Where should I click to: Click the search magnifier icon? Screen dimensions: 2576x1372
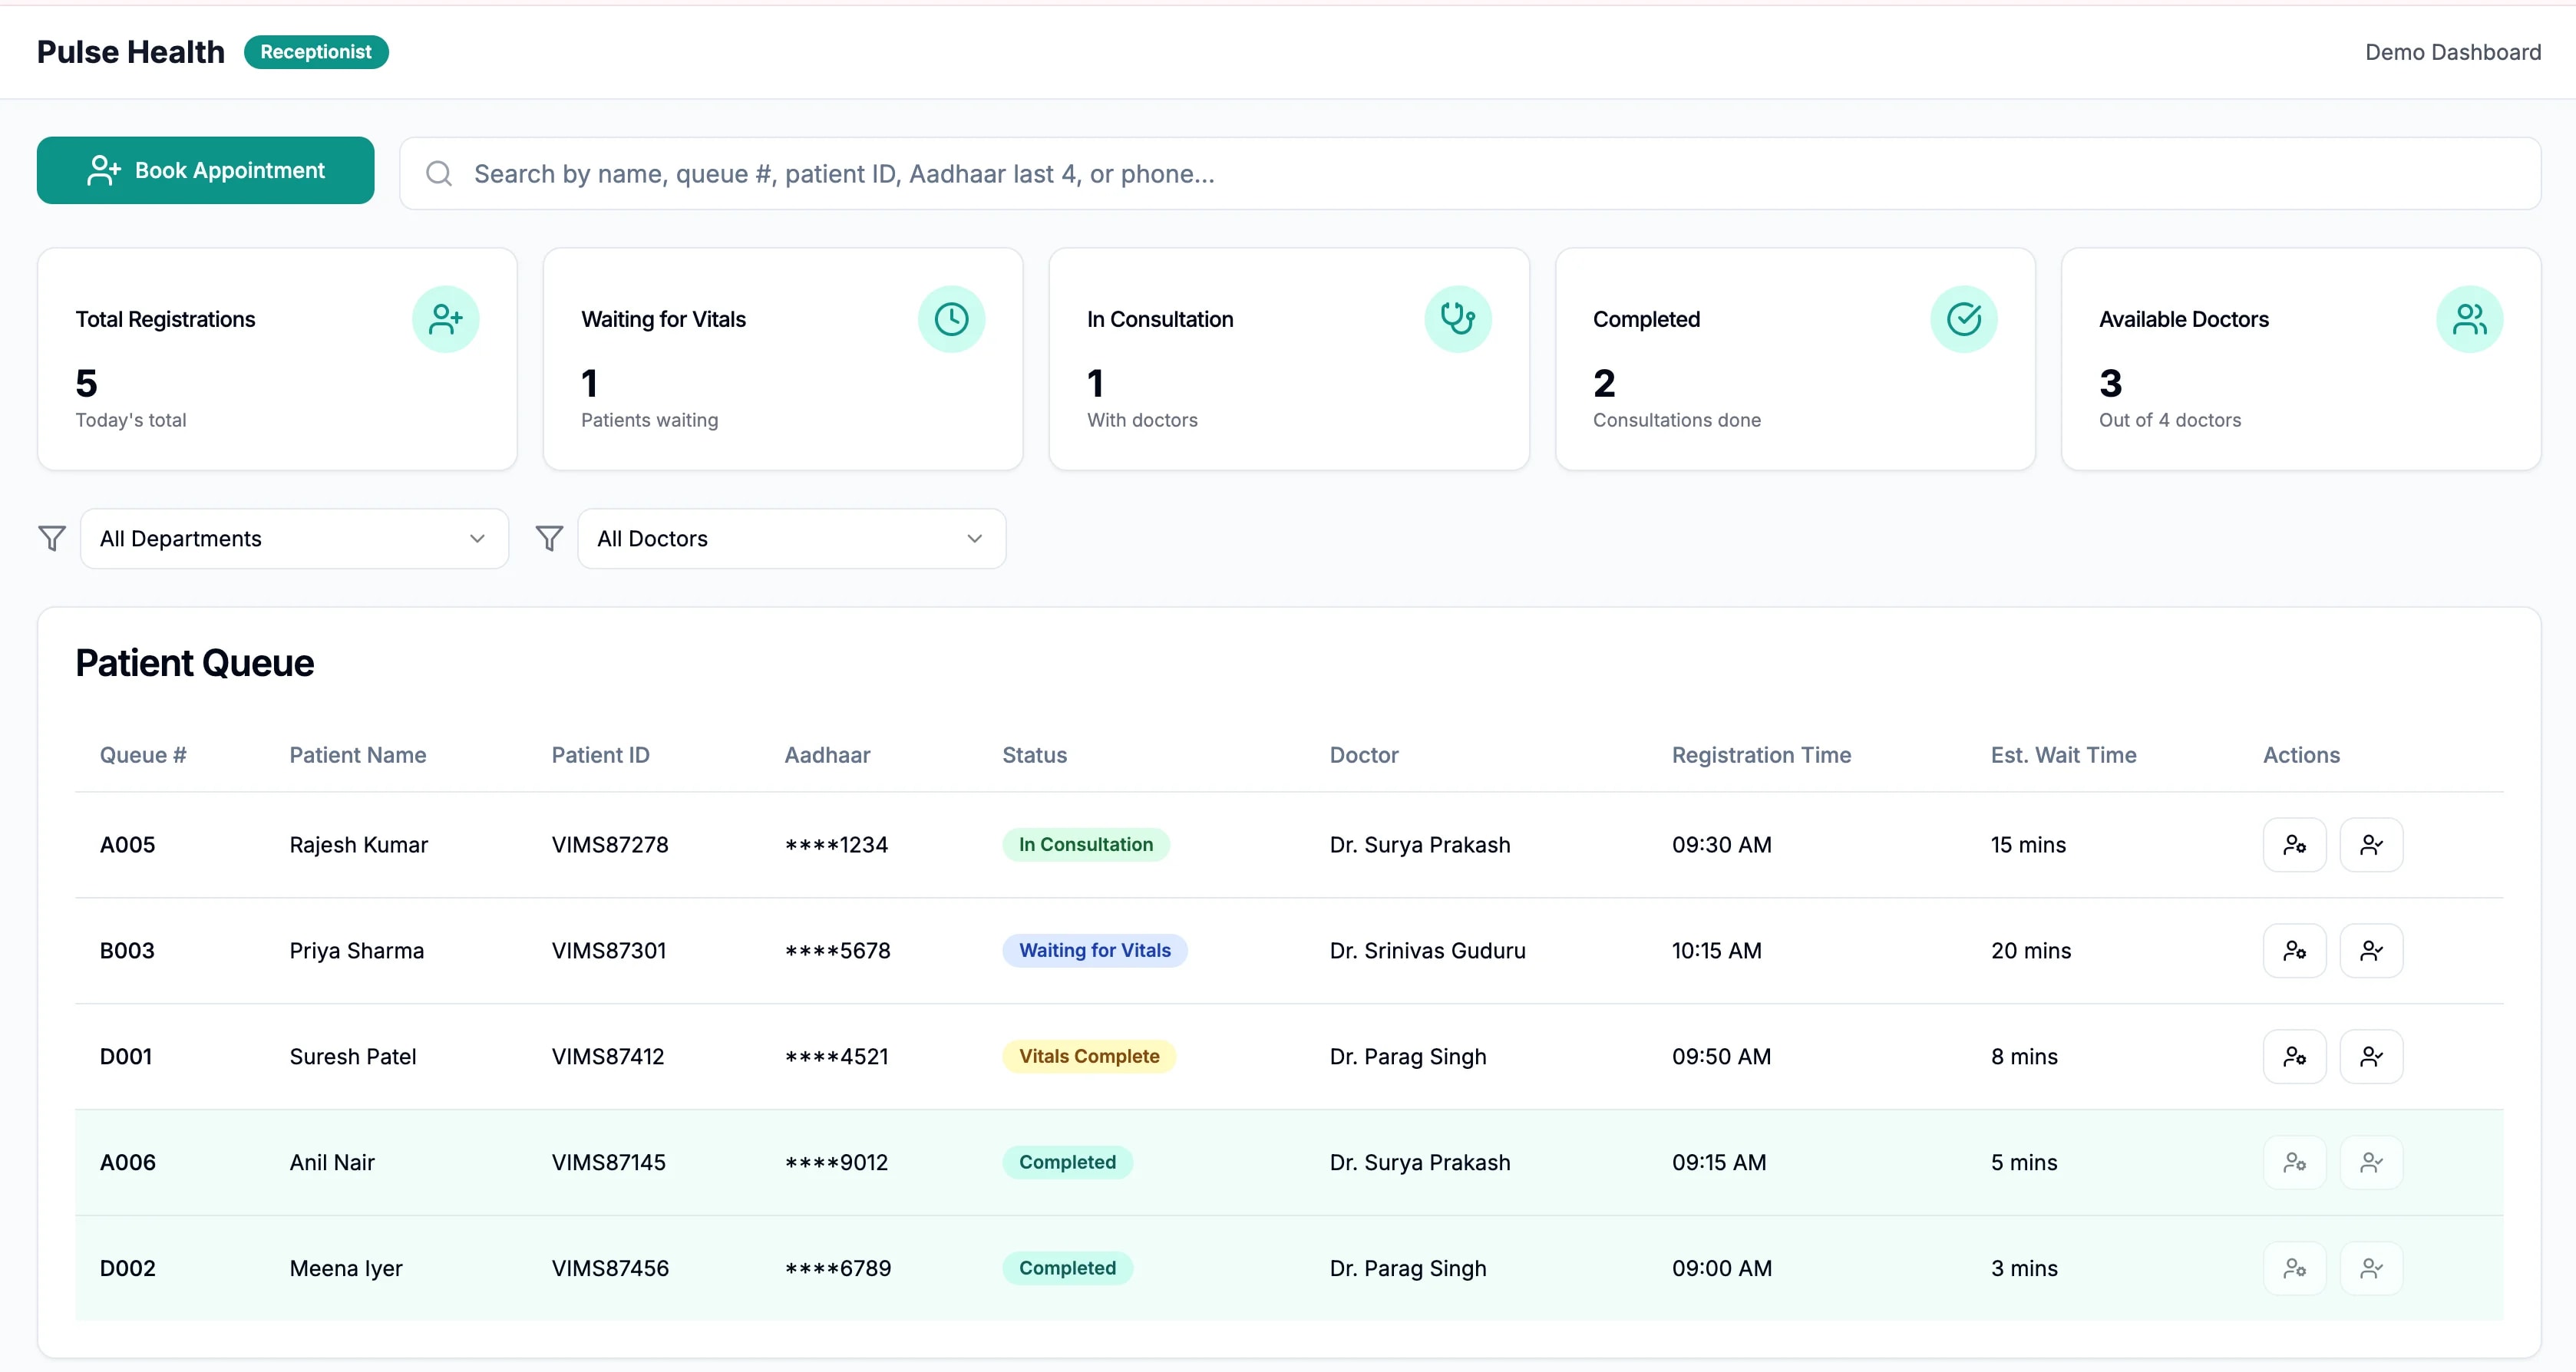click(438, 173)
